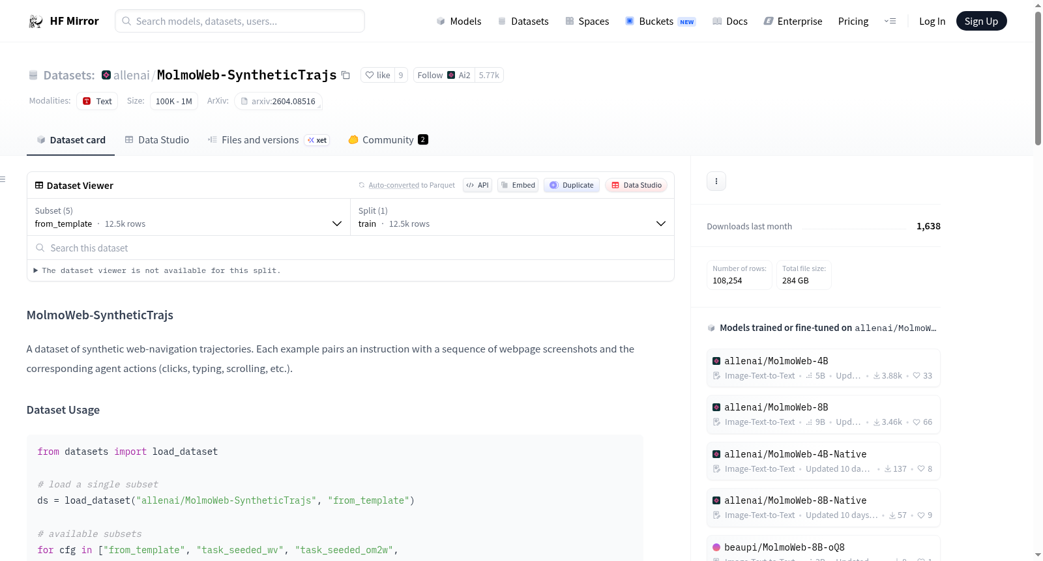1043x561 pixels.
Task: Click the HF Mirror logo icon
Action: click(36, 21)
